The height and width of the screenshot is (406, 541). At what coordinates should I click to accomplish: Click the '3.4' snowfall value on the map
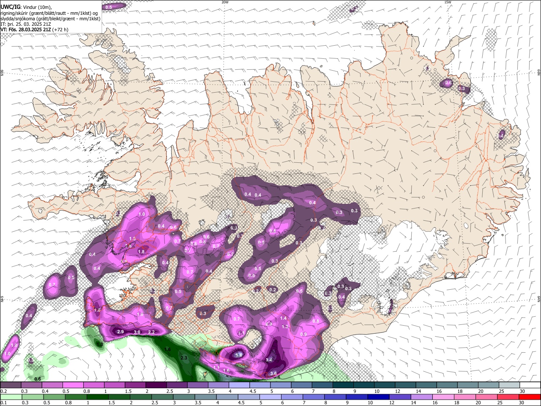tap(269, 359)
